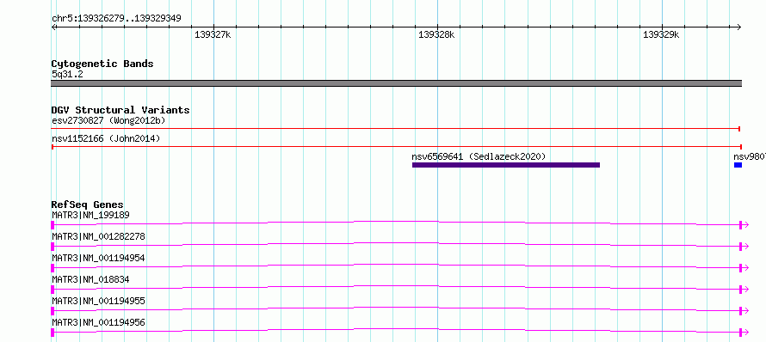
Task: Click the left exon block of NM_001194955
Action: (x=53, y=311)
